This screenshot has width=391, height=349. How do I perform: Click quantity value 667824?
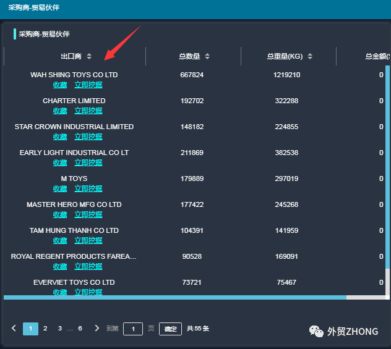pos(192,75)
